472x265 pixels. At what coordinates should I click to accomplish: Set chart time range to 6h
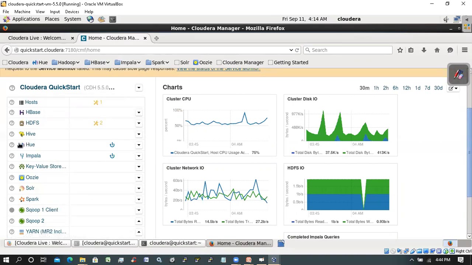click(x=395, y=88)
